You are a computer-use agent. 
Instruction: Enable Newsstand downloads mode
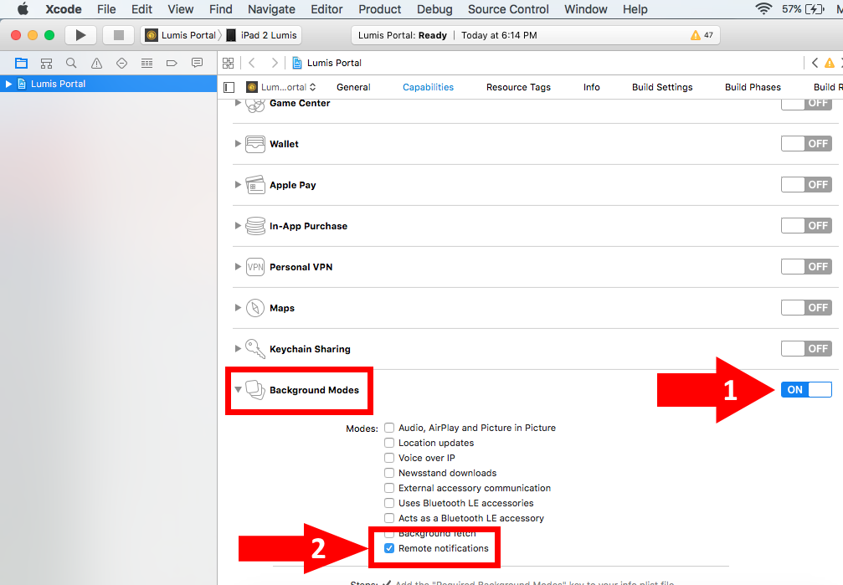[389, 473]
